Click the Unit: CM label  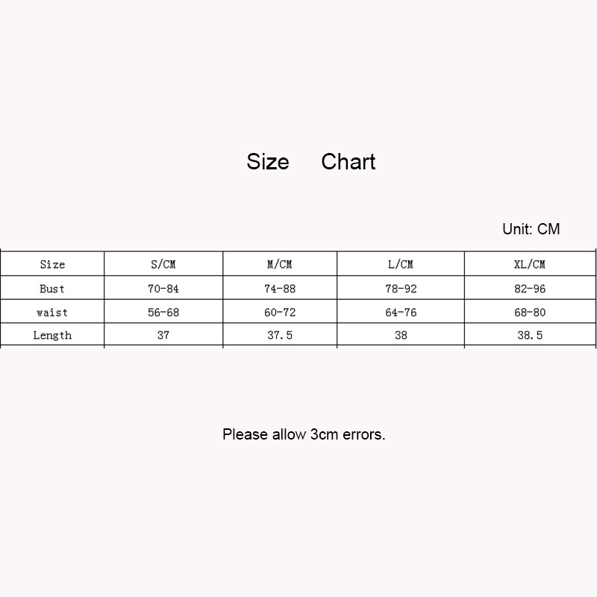531,229
